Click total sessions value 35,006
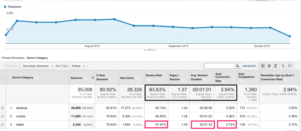Image resolution: width=301 pixels, height=131 pixels. pyautogui.click(x=85, y=89)
